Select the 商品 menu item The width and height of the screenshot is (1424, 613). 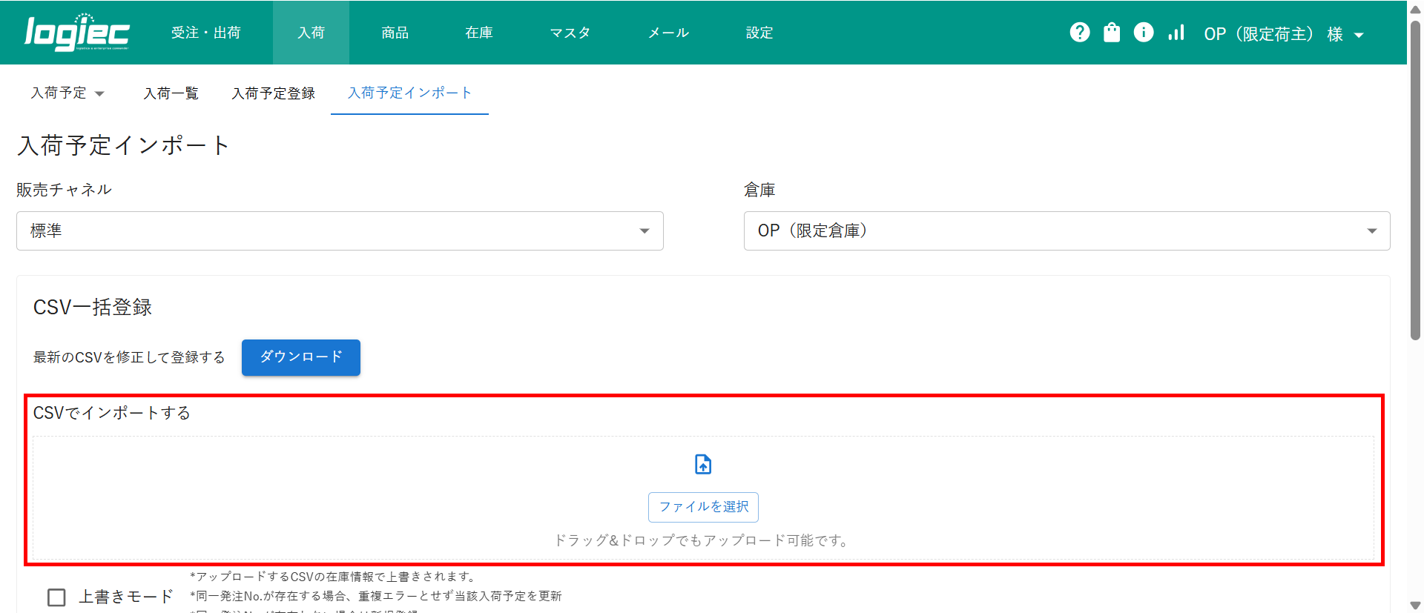(x=395, y=33)
